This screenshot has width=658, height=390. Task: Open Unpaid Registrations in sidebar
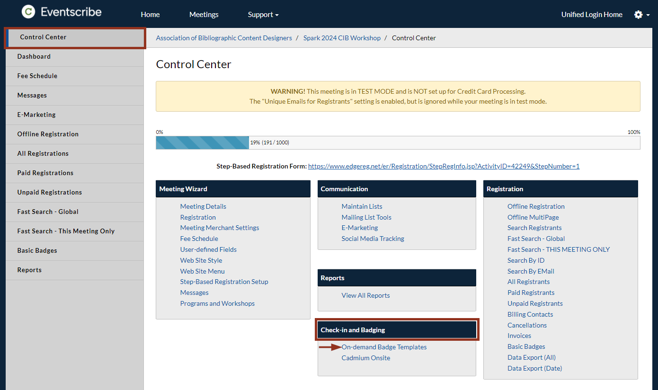(75, 193)
